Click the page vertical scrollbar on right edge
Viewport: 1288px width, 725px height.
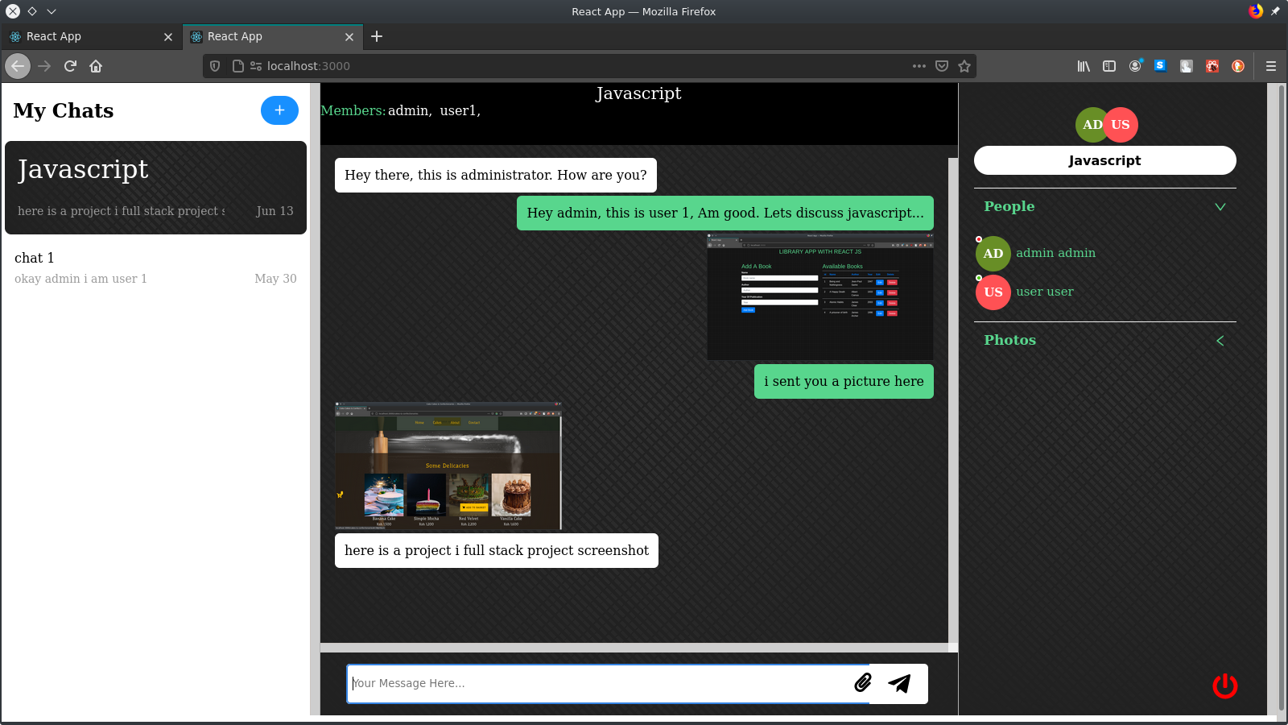point(1282,398)
